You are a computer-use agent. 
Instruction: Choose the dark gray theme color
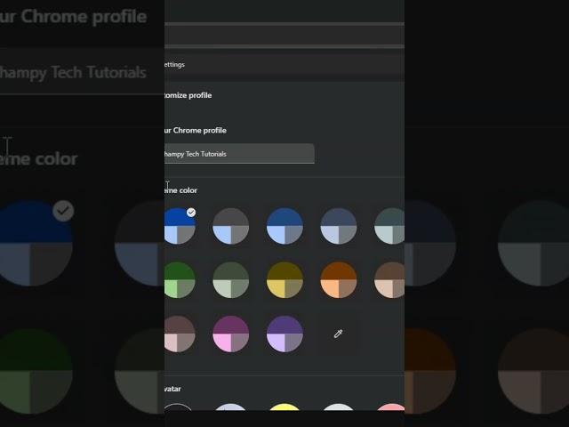pos(230,226)
